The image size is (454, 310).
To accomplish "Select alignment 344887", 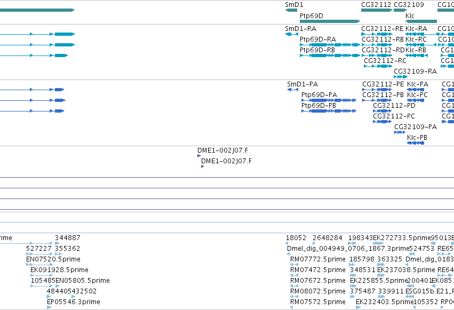I will click(57, 243).
